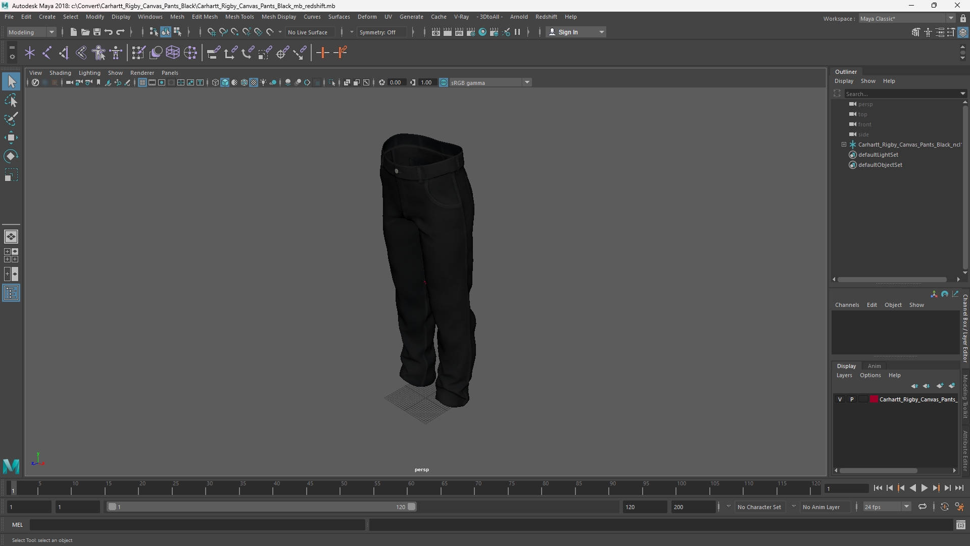Go to start of playback range
The image size is (970, 546).
click(x=878, y=488)
